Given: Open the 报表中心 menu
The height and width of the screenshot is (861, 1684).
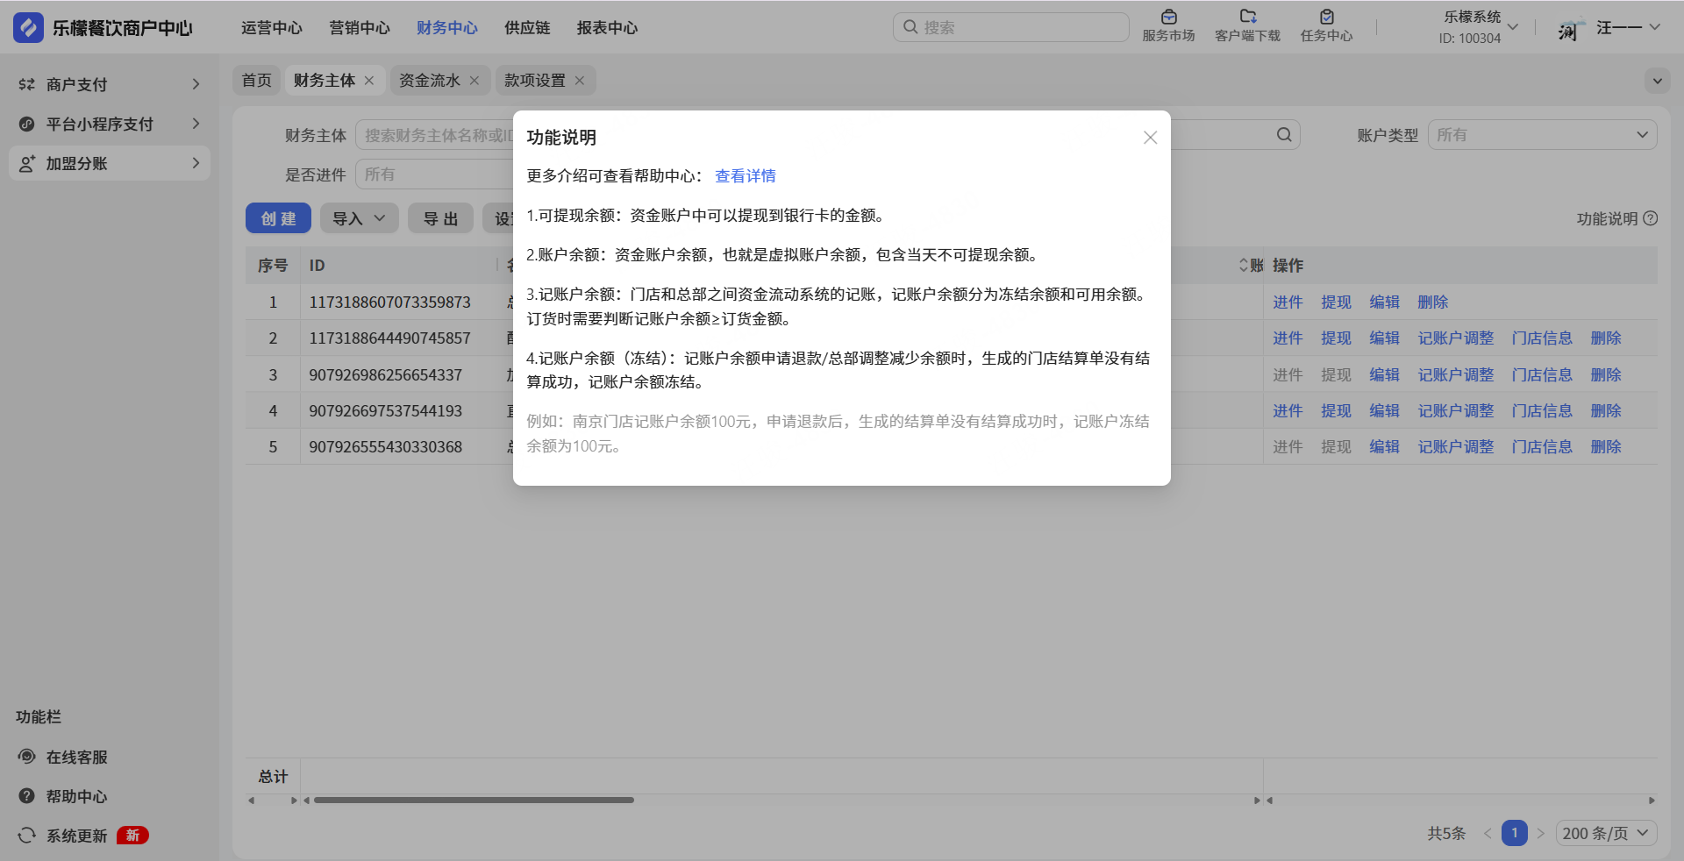Looking at the screenshot, I should click(x=607, y=28).
